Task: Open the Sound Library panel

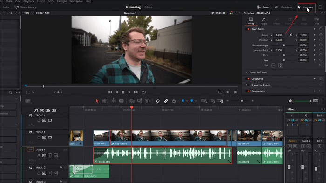Action: click(x=25, y=7)
